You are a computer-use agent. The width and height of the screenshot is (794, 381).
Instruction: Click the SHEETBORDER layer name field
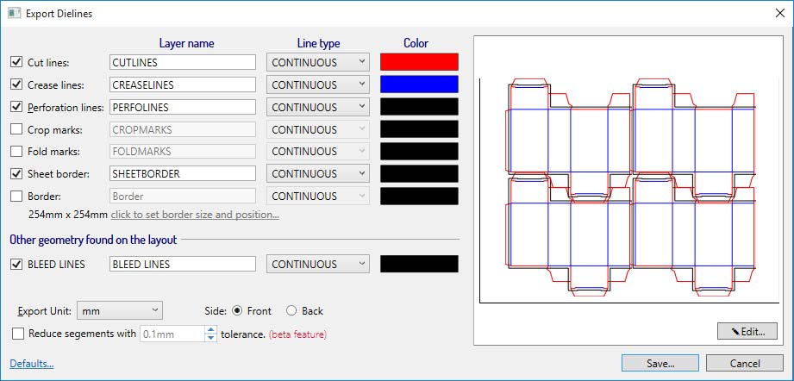(x=183, y=173)
